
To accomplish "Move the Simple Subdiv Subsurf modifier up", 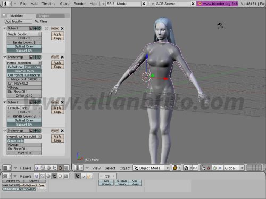I will [x=53, y=28].
